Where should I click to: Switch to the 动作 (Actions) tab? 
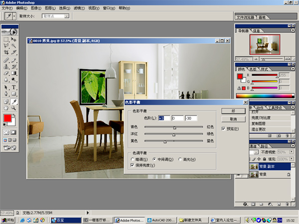click(x=260, y=108)
